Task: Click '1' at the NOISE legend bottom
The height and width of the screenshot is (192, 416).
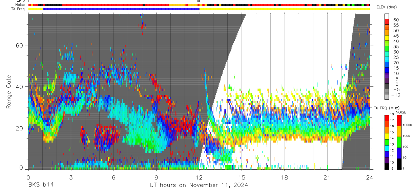Action: pos(404,168)
